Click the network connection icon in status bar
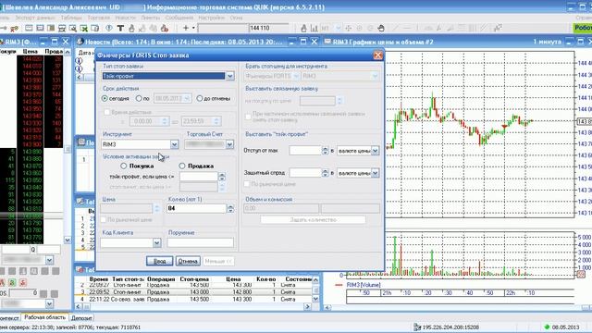Image resolution: width=592 pixels, height=333 pixels. pyautogui.click(x=417, y=327)
